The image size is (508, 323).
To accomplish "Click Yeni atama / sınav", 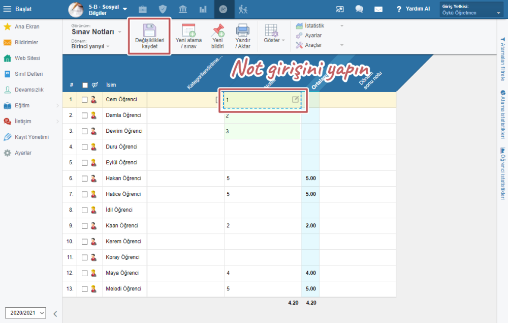I will [x=188, y=36].
